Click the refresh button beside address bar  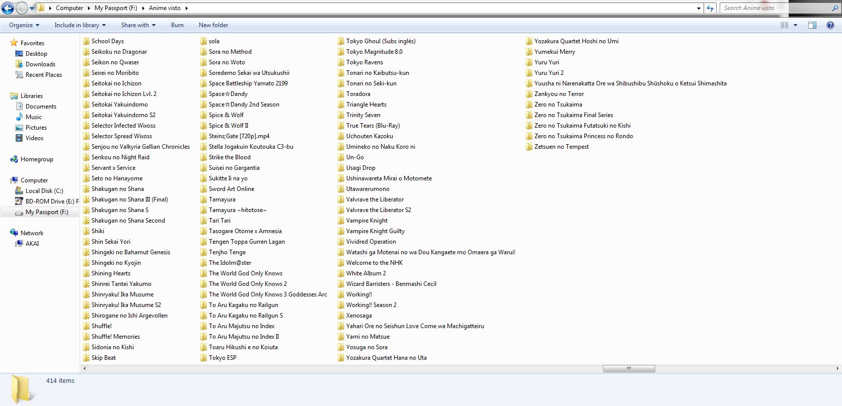pyautogui.click(x=710, y=8)
